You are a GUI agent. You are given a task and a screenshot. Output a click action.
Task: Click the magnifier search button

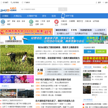point(63,9)
